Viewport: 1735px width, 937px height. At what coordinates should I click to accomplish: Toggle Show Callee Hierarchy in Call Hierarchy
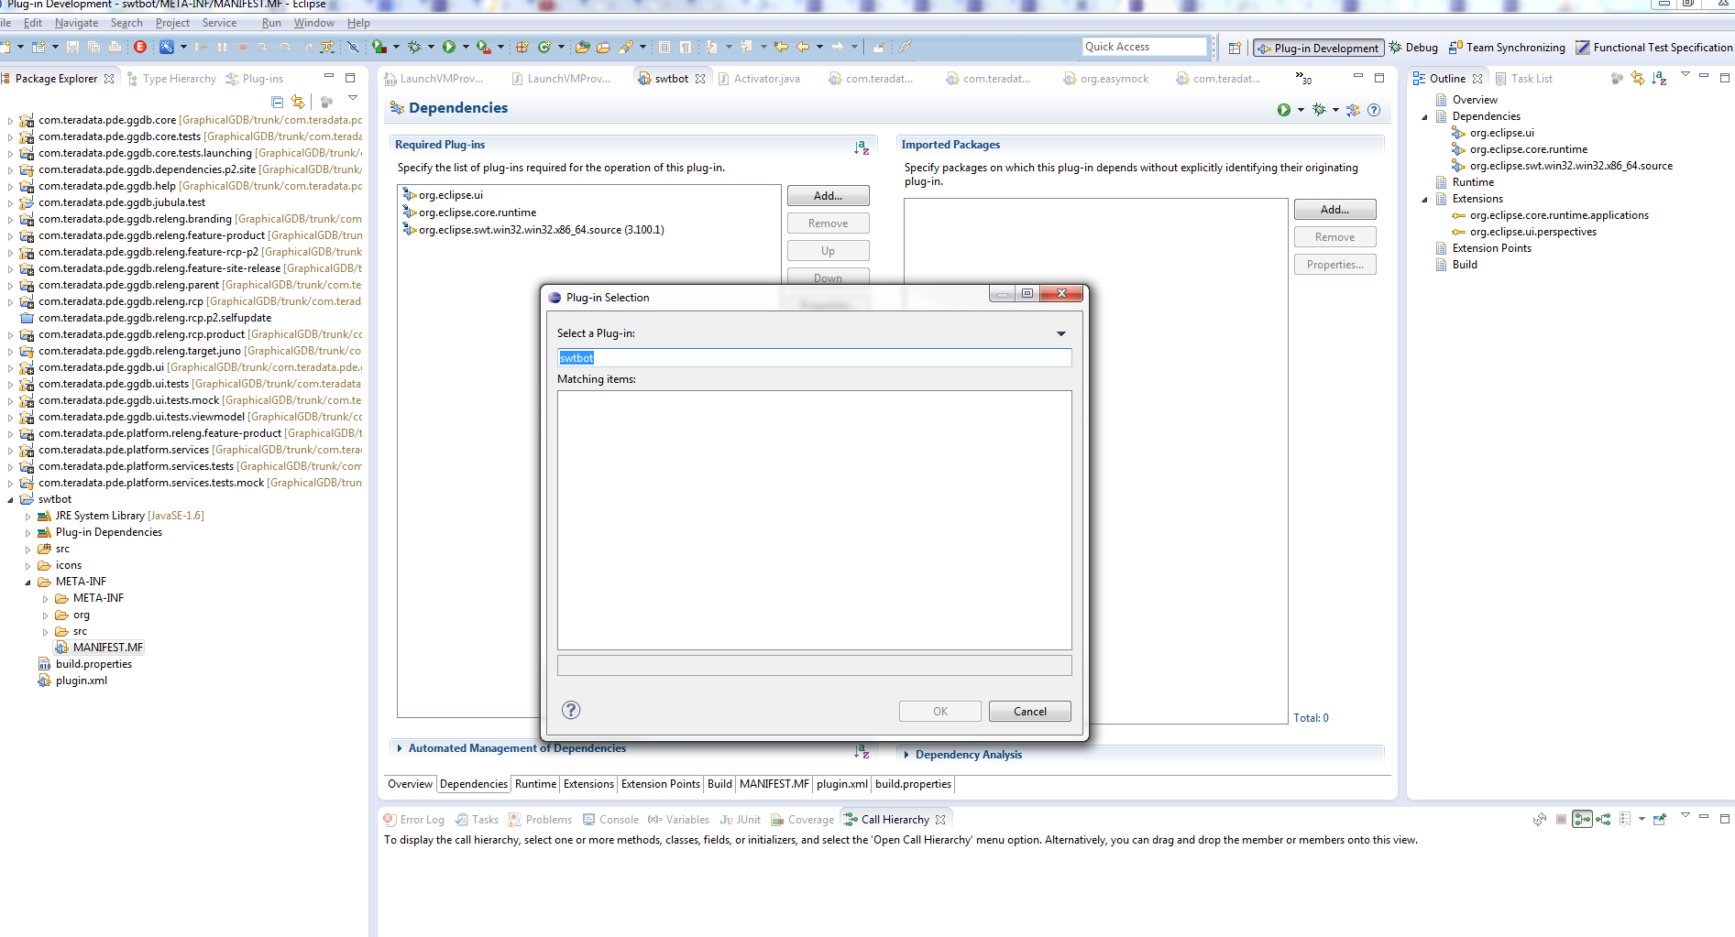click(x=1603, y=820)
